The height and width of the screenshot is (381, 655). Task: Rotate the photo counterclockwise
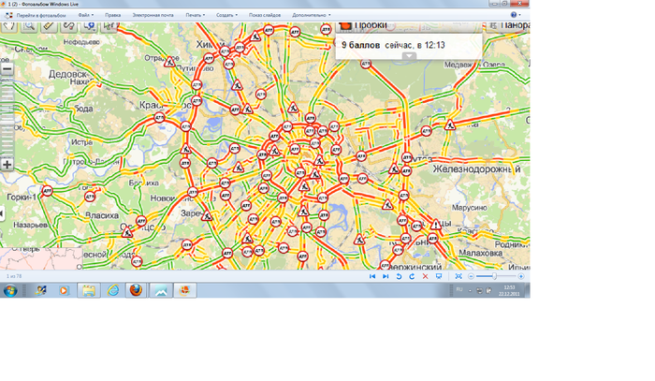[x=399, y=276]
